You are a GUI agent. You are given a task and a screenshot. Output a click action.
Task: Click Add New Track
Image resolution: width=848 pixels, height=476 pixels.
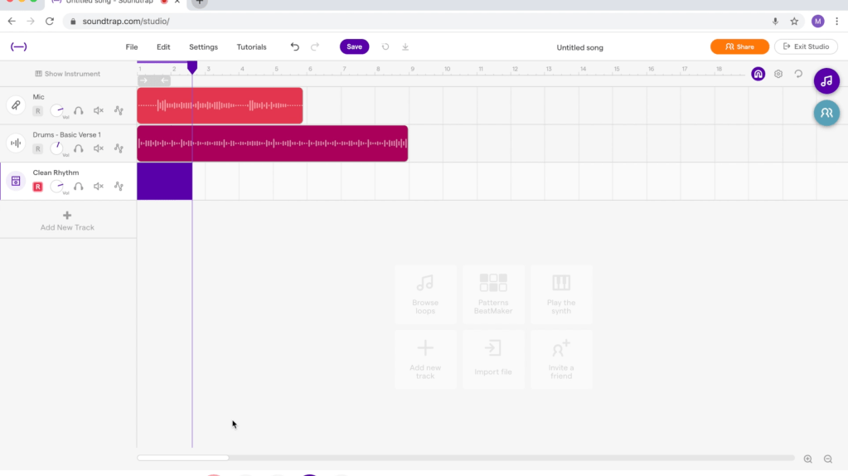(x=67, y=221)
